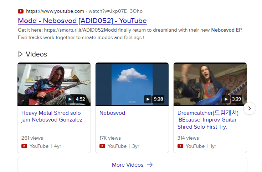Open the Dreamcatcher 'BEcause' Improv Guitar title link
The image size is (262, 172).
(208, 120)
